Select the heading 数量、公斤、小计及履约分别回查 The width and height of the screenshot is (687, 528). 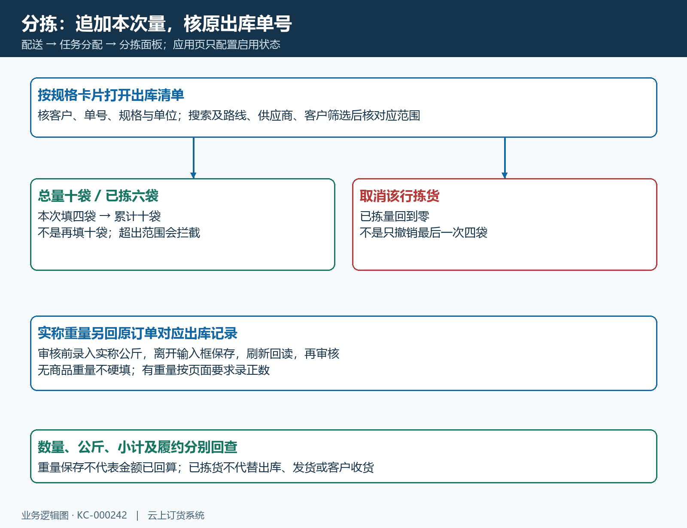tap(137, 447)
